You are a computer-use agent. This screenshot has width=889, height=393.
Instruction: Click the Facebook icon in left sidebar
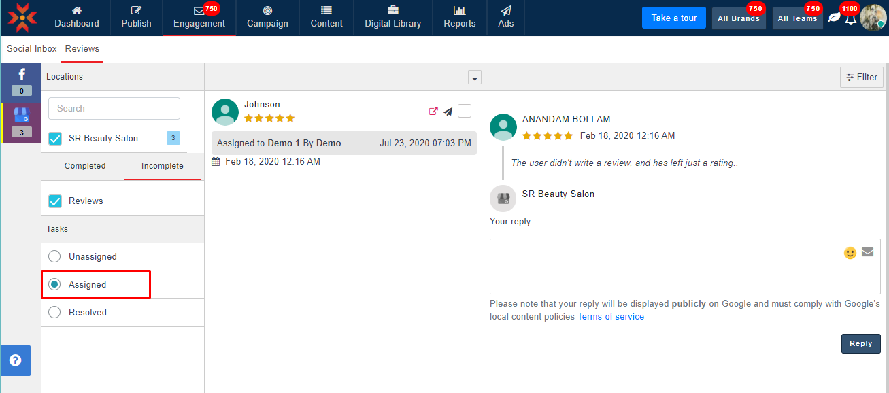click(21, 76)
